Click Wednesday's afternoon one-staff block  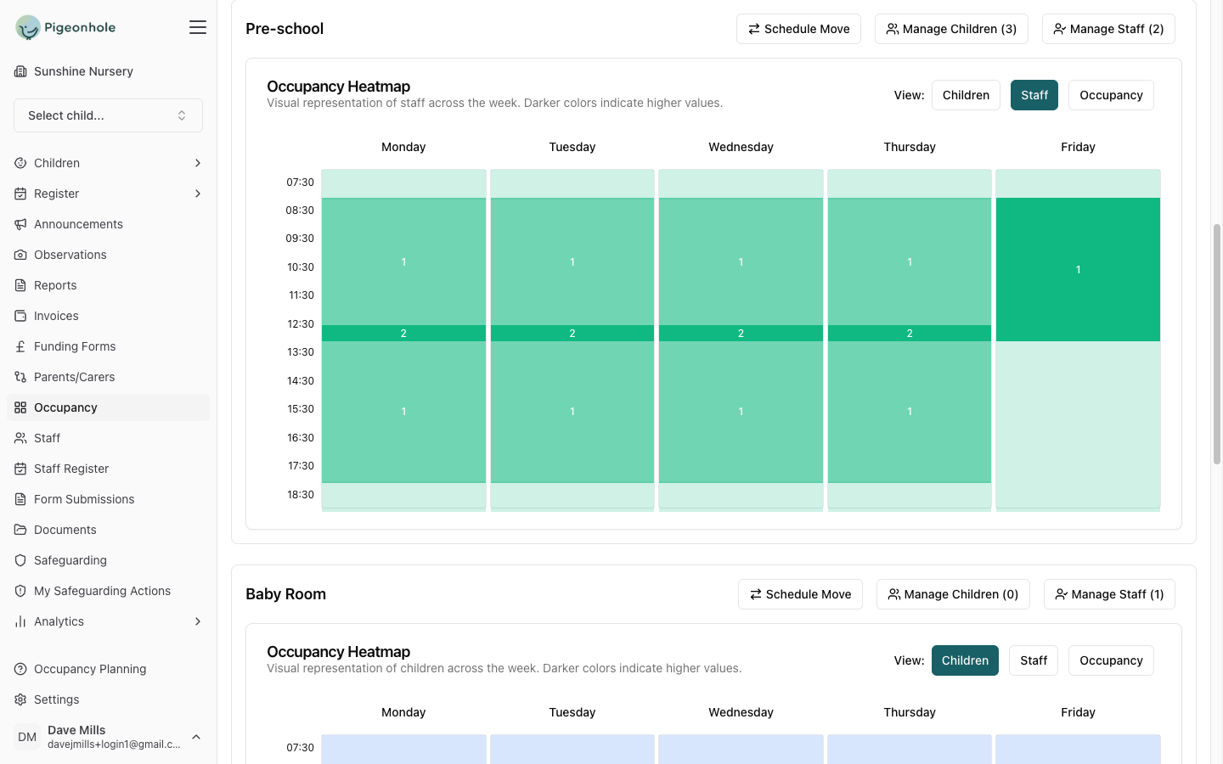[x=741, y=412]
